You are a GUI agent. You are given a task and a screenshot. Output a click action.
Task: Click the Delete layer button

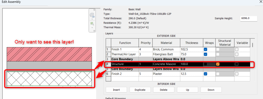[x=164, y=90]
